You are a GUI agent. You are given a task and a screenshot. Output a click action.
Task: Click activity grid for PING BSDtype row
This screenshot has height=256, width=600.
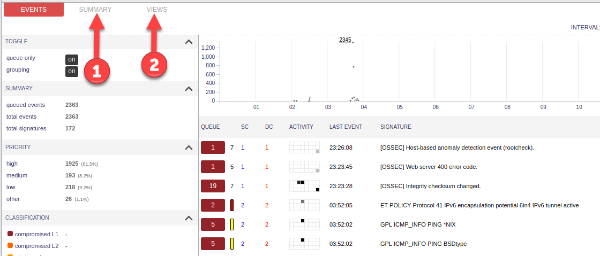point(304,244)
